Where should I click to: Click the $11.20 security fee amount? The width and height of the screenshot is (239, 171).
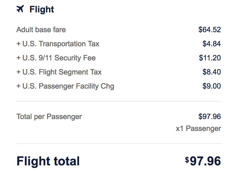(210, 58)
